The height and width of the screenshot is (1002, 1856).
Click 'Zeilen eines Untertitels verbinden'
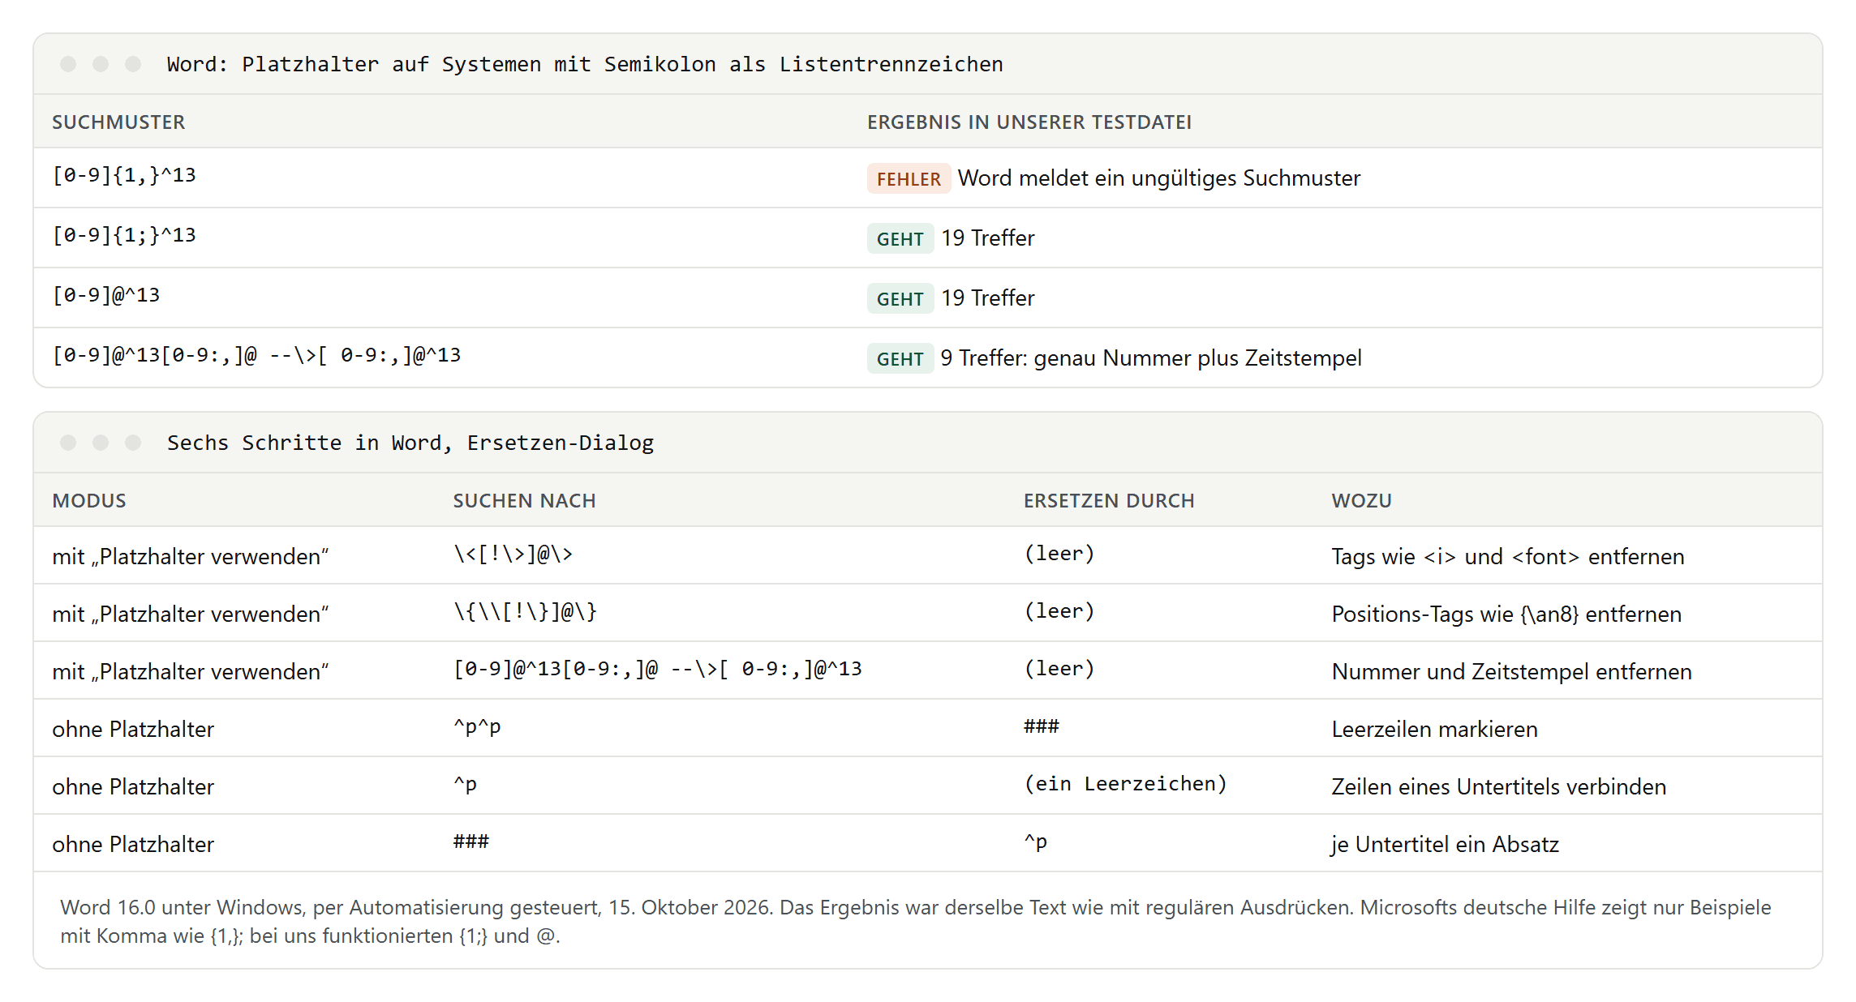pos(1498,787)
